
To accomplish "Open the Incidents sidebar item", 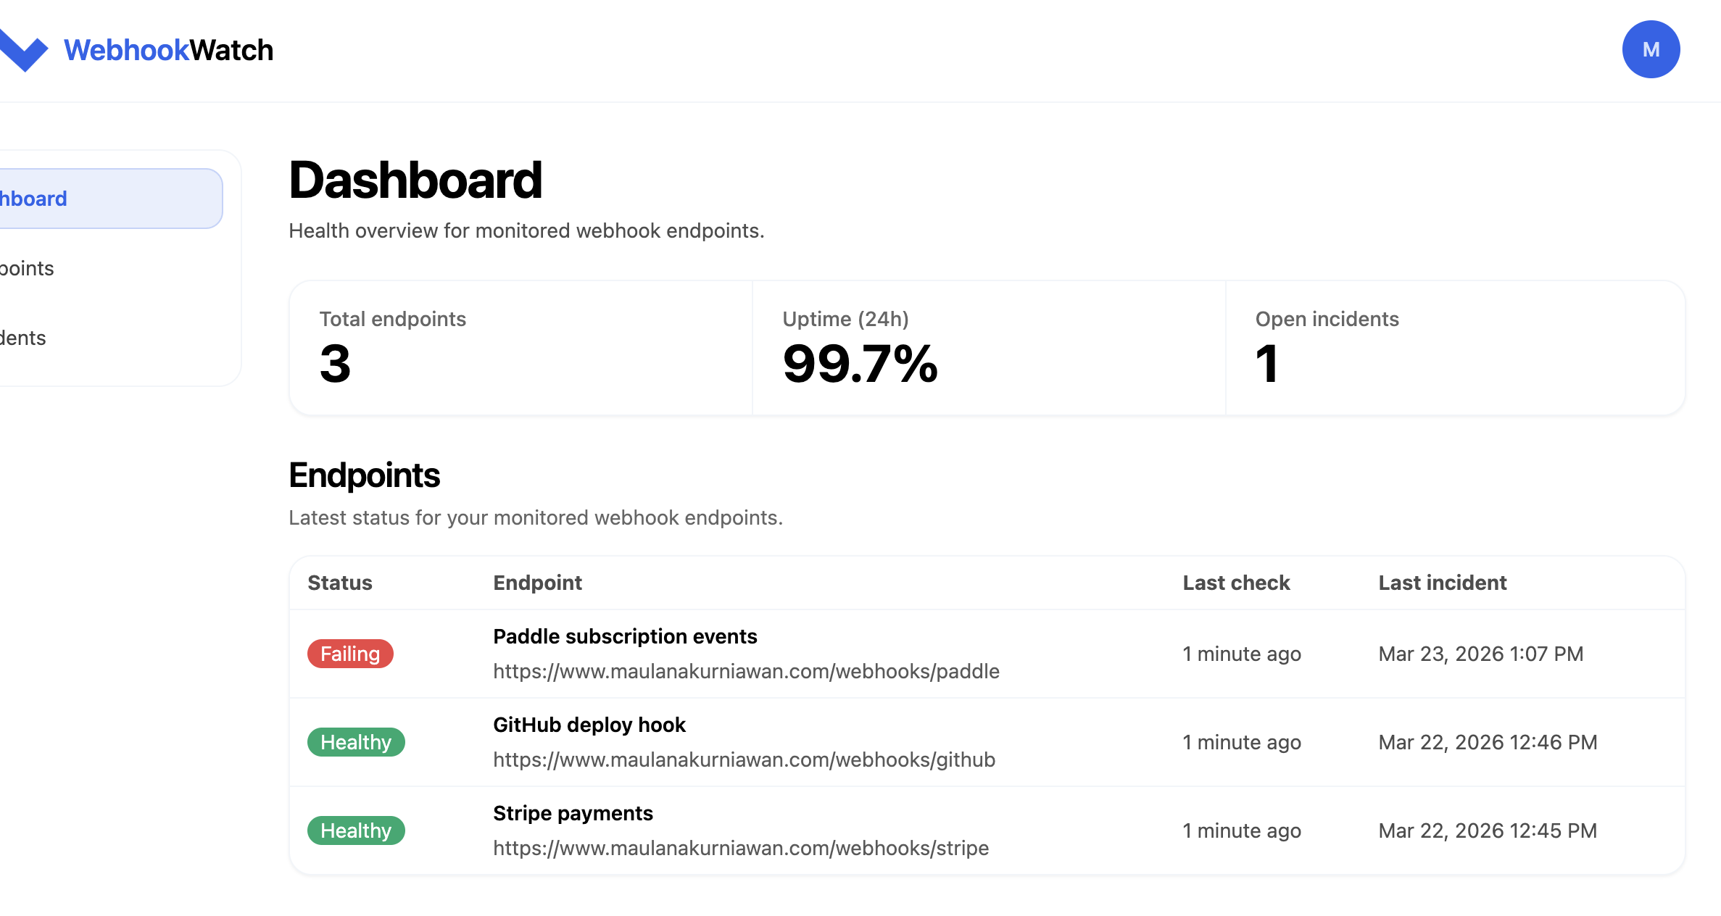I will [x=22, y=337].
